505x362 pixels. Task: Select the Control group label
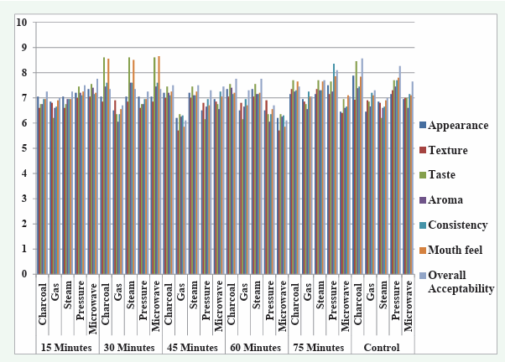point(383,347)
